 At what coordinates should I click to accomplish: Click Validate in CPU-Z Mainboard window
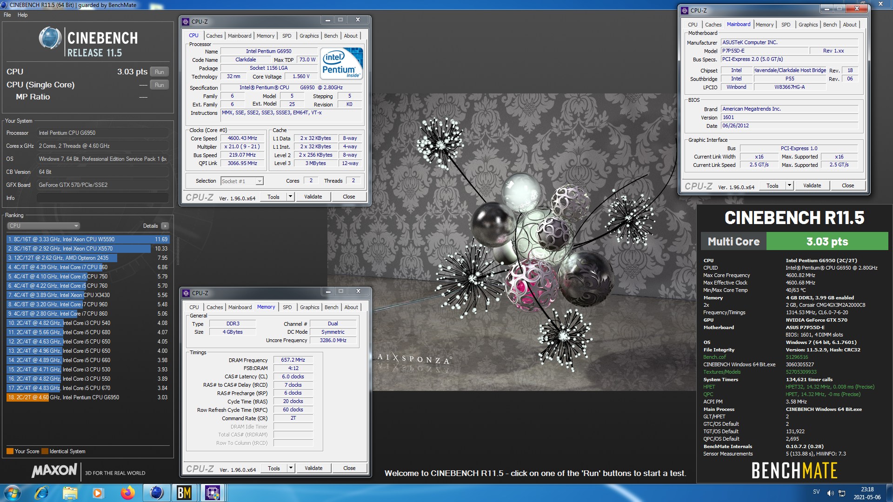pyautogui.click(x=812, y=185)
